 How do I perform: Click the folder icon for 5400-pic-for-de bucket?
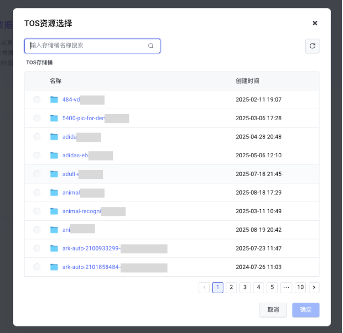(x=54, y=118)
